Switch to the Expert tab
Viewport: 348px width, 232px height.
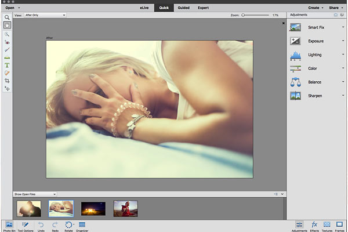click(x=204, y=8)
